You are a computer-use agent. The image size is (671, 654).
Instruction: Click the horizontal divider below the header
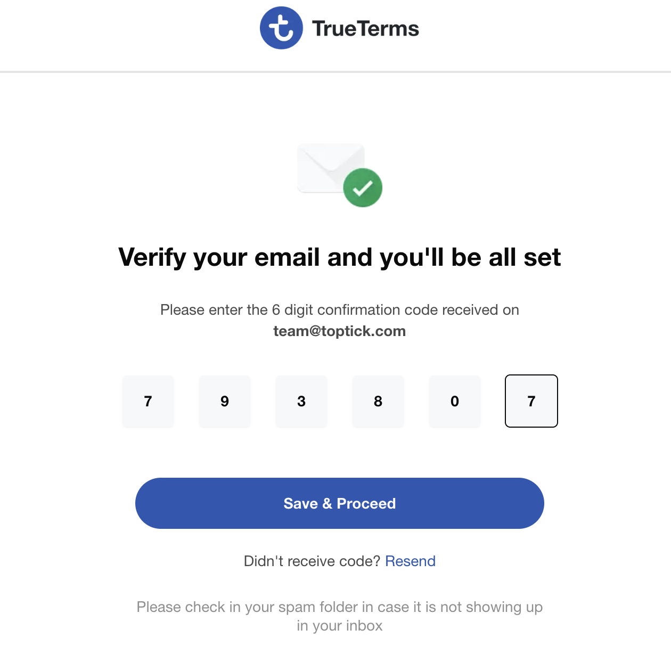335,72
